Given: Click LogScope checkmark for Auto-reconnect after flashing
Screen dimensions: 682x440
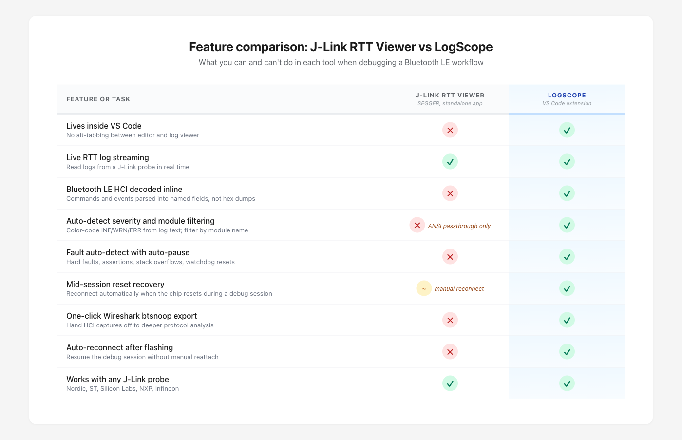Looking at the screenshot, I should [567, 352].
